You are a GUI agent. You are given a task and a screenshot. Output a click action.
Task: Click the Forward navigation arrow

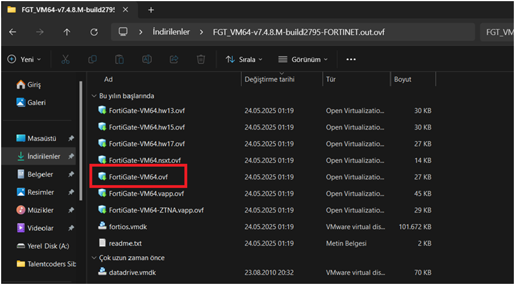[x=40, y=32]
